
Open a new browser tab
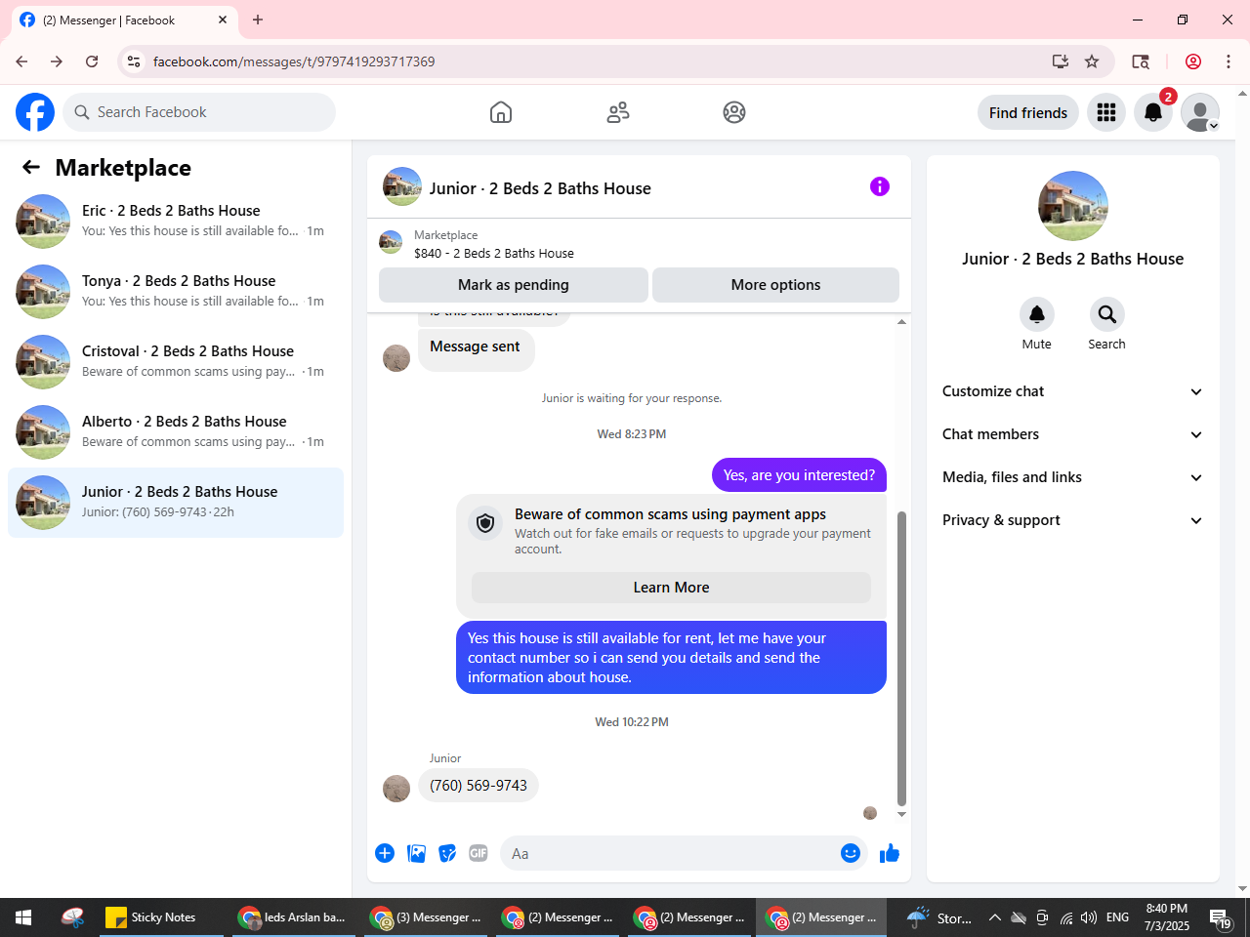point(258,20)
